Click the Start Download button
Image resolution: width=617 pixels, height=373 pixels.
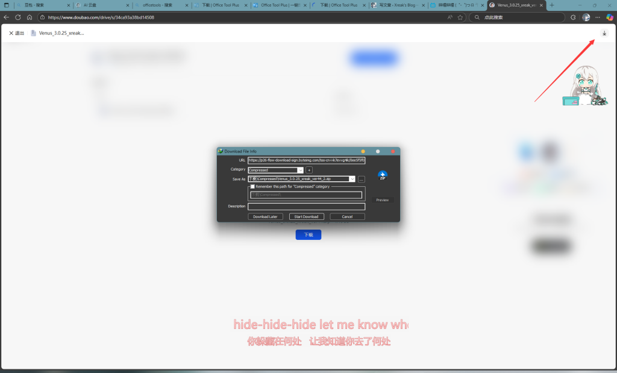(x=306, y=216)
